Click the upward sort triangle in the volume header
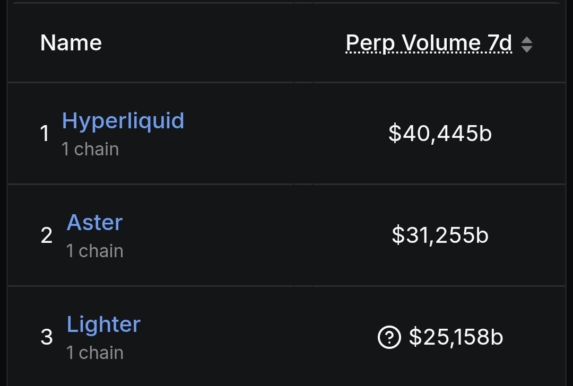Screen dimensions: 573x386 [526, 40]
